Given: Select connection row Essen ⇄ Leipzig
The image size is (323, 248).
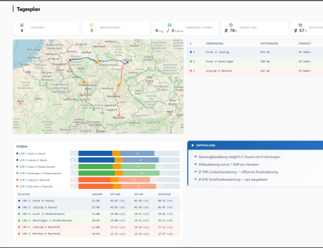Looking at the screenshot, I should (x=255, y=52).
